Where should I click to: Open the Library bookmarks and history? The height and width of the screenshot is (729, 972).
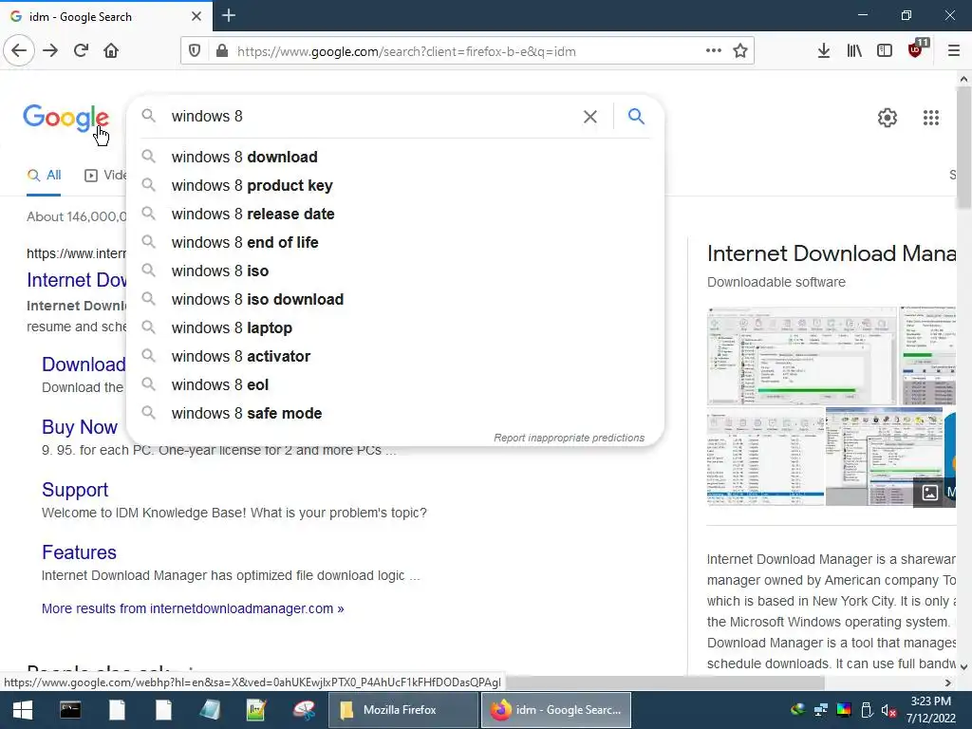tap(854, 51)
